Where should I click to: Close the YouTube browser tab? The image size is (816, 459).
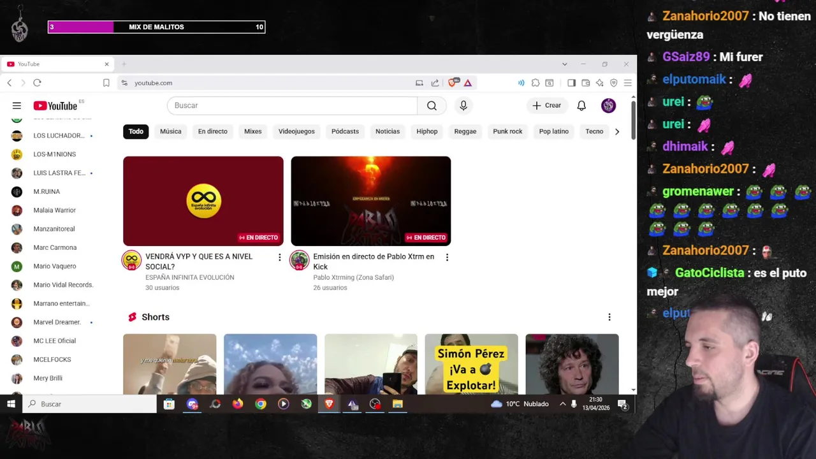[x=106, y=64]
